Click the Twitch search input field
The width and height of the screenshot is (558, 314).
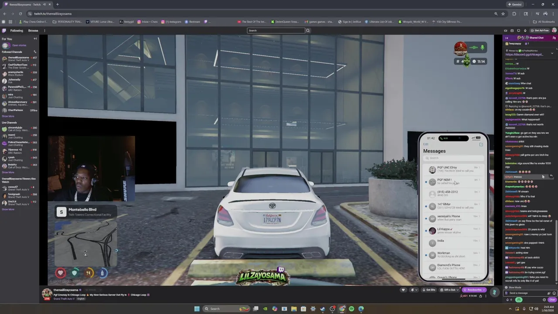click(x=276, y=31)
